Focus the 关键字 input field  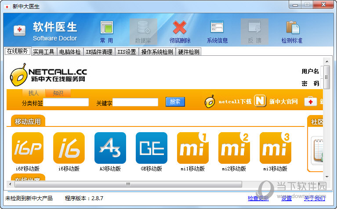pos(135,102)
